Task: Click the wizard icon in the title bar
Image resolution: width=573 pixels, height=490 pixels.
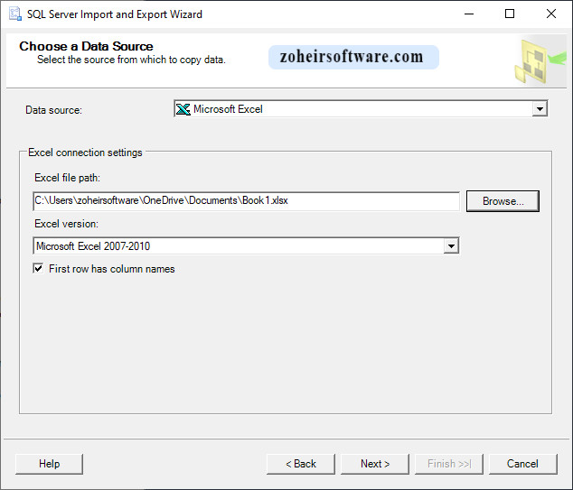Action: click(15, 14)
